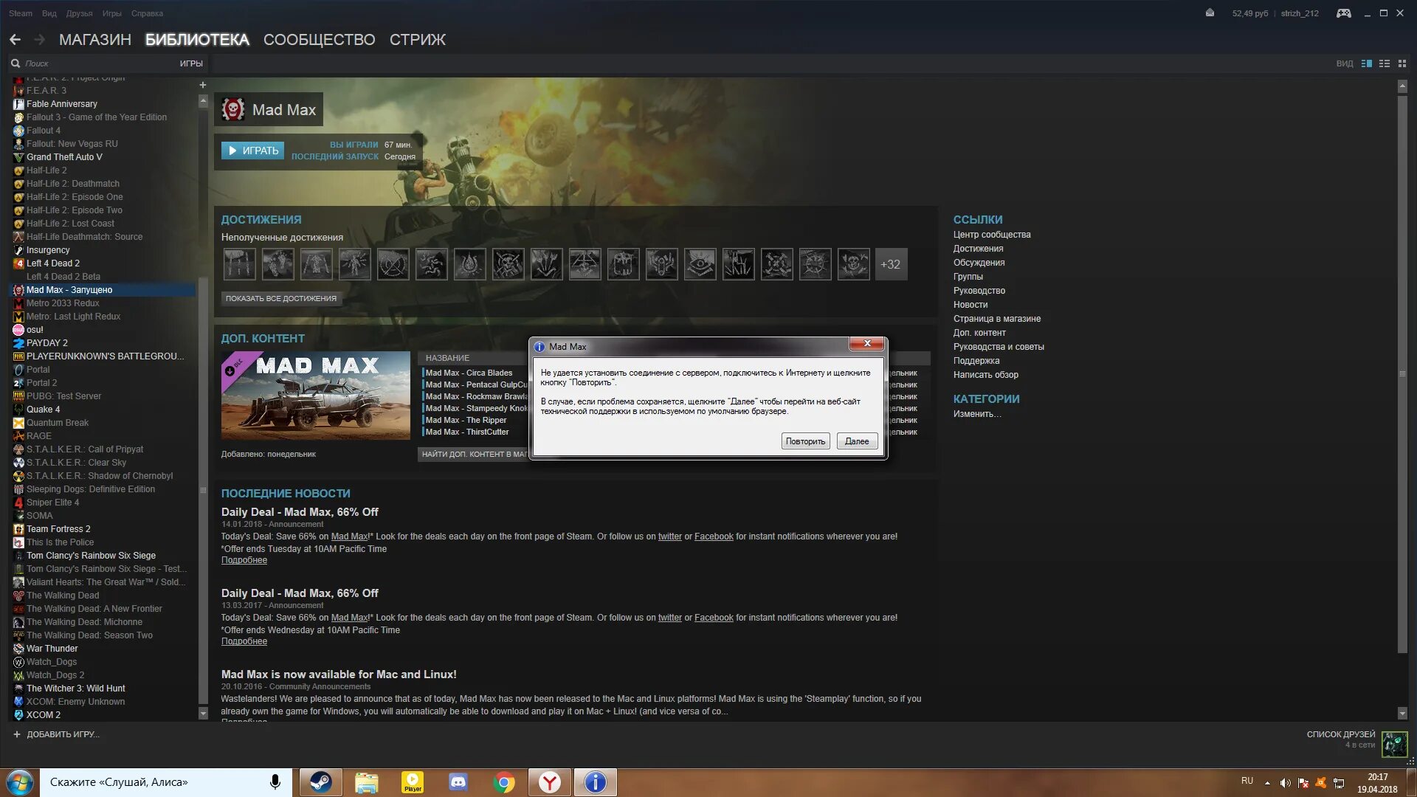Open Steam from the taskbar
This screenshot has width=1417, height=797.
pos(320,782)
